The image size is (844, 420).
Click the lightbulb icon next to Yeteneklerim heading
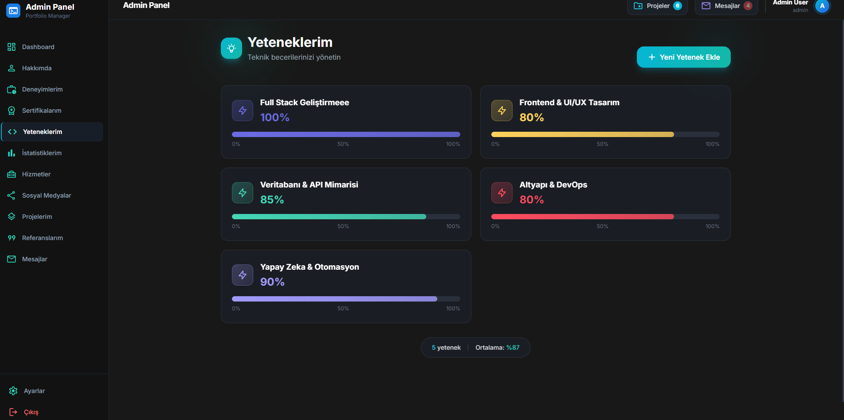point(231,48)
